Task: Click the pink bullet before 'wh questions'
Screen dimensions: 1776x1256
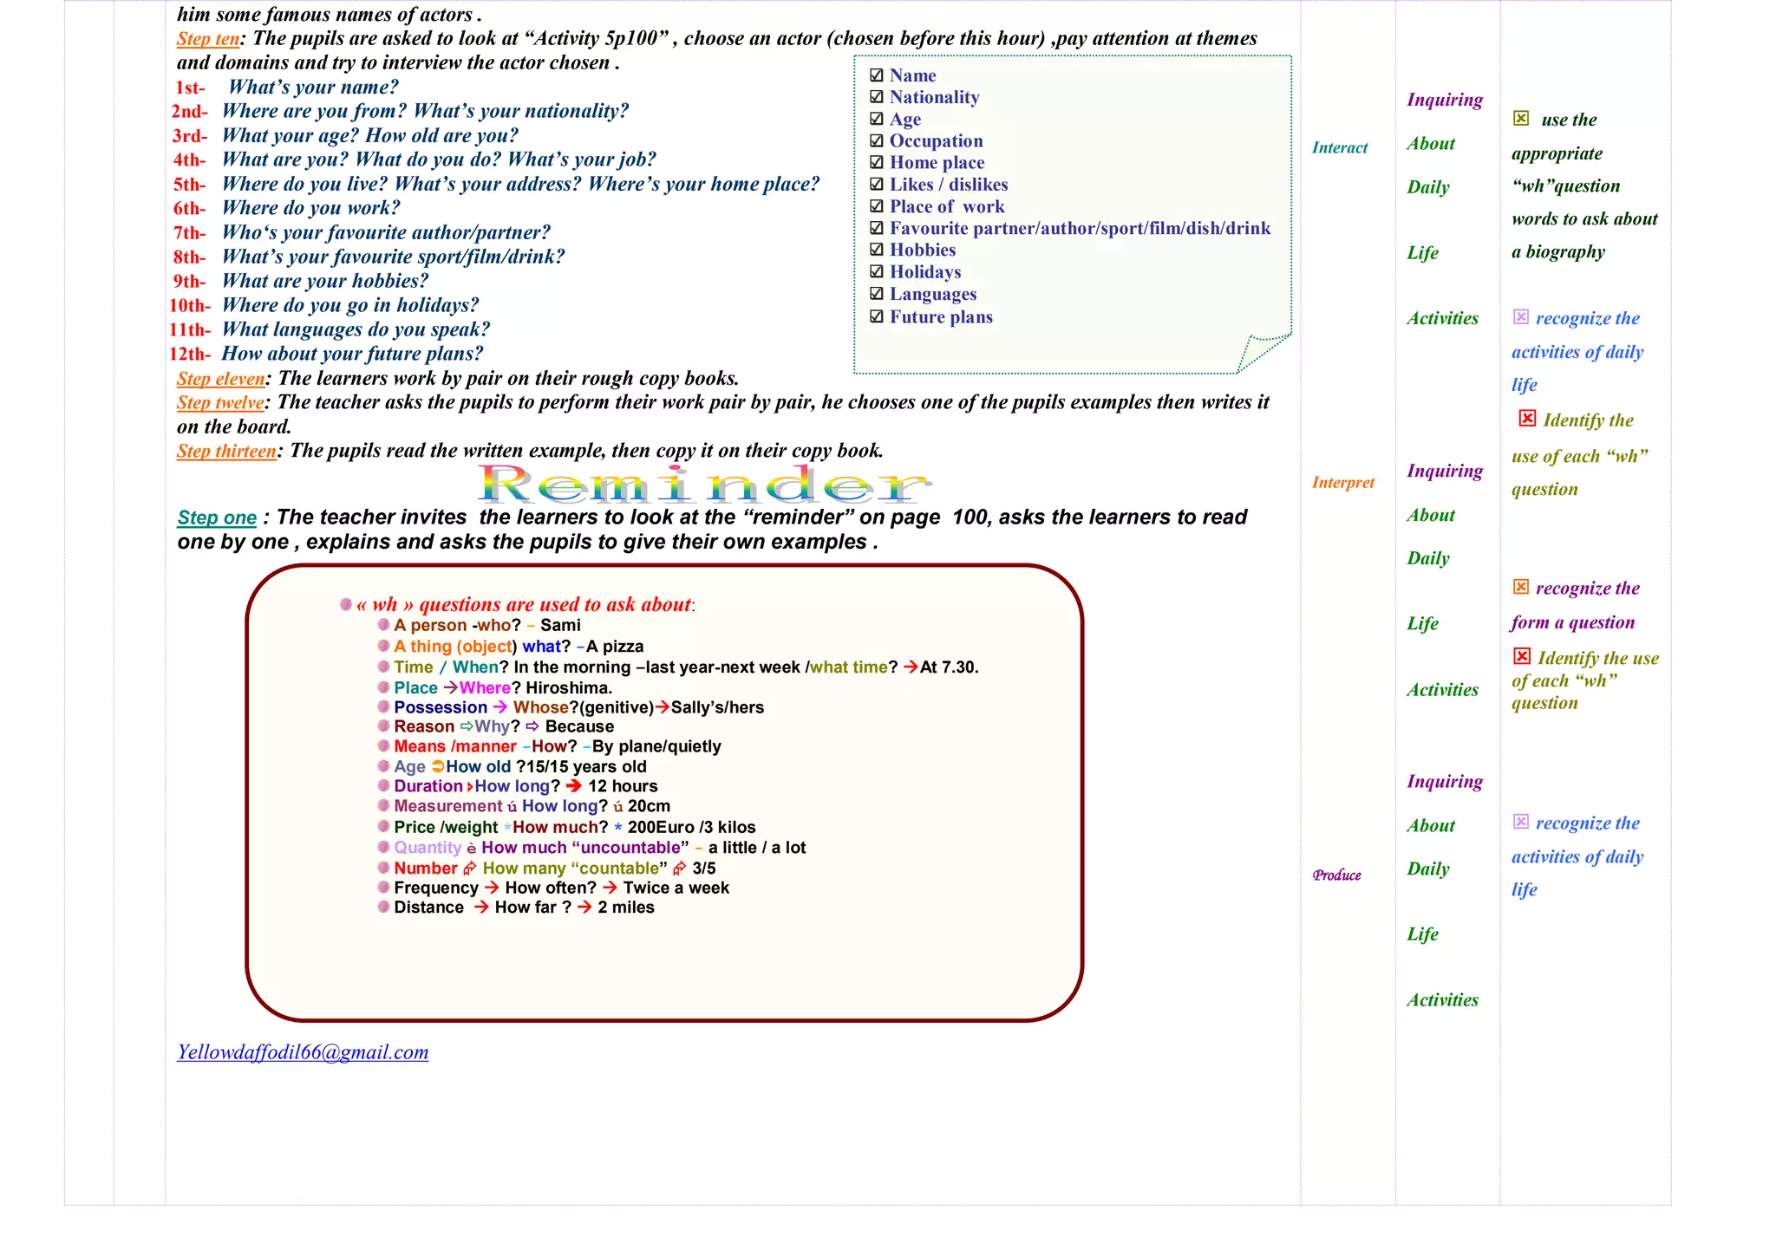Action: pos(346,604)
